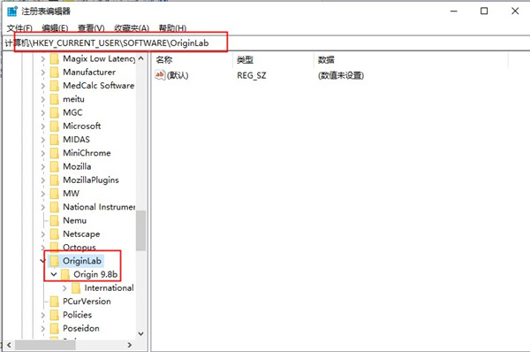Collapse the Origin 9.8b key
The width and height of the screenshot is (530, 352).
tap(54, 274)
